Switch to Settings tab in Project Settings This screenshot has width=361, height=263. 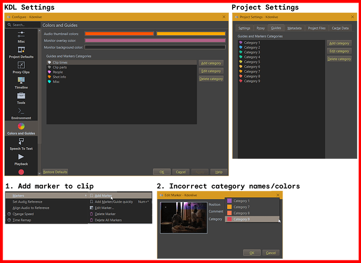244,28
